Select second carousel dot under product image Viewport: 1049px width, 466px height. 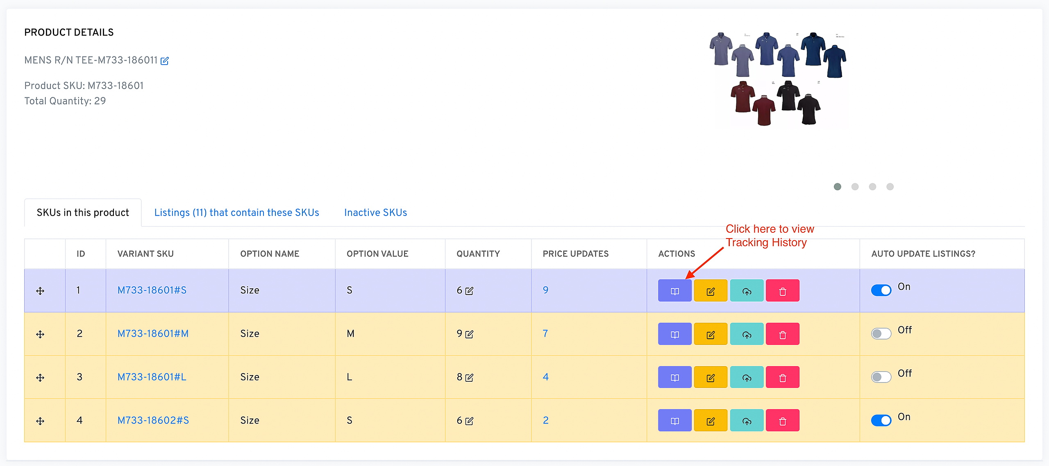[x=855, y=187]
